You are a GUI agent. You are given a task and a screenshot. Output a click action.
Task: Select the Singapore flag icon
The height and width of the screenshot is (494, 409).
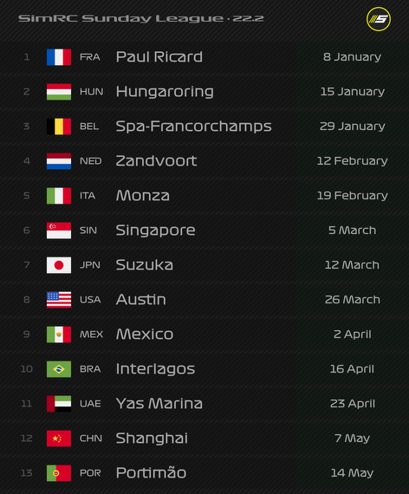(59, 231)
